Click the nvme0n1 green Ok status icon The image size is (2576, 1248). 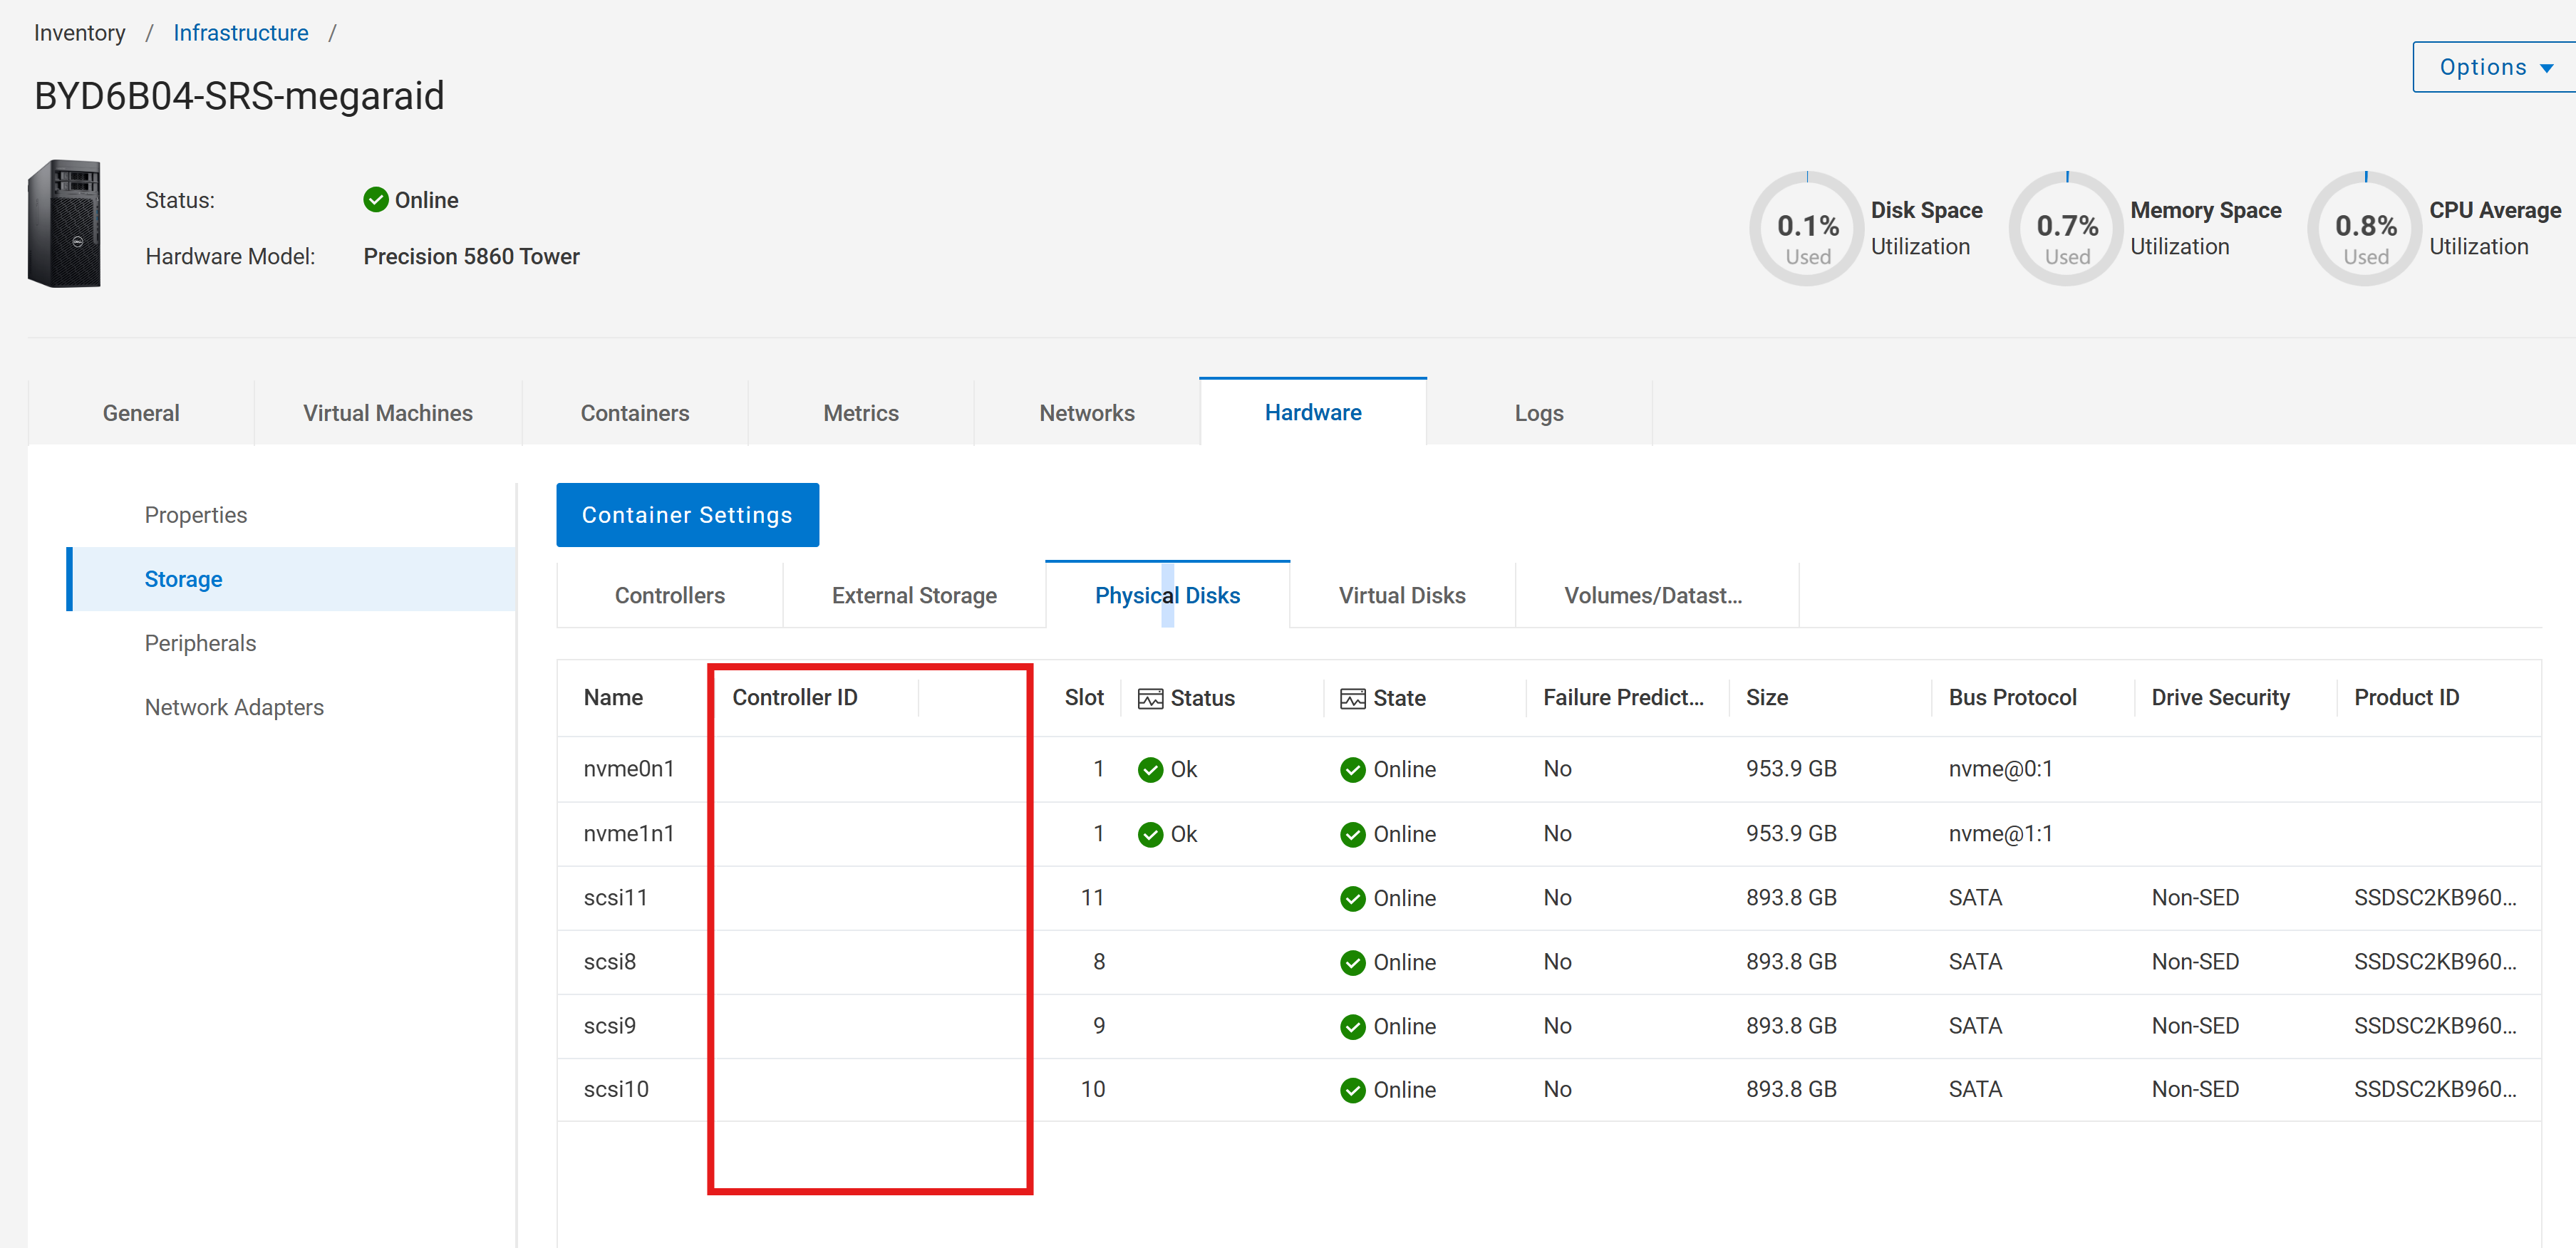point(1150,769)
